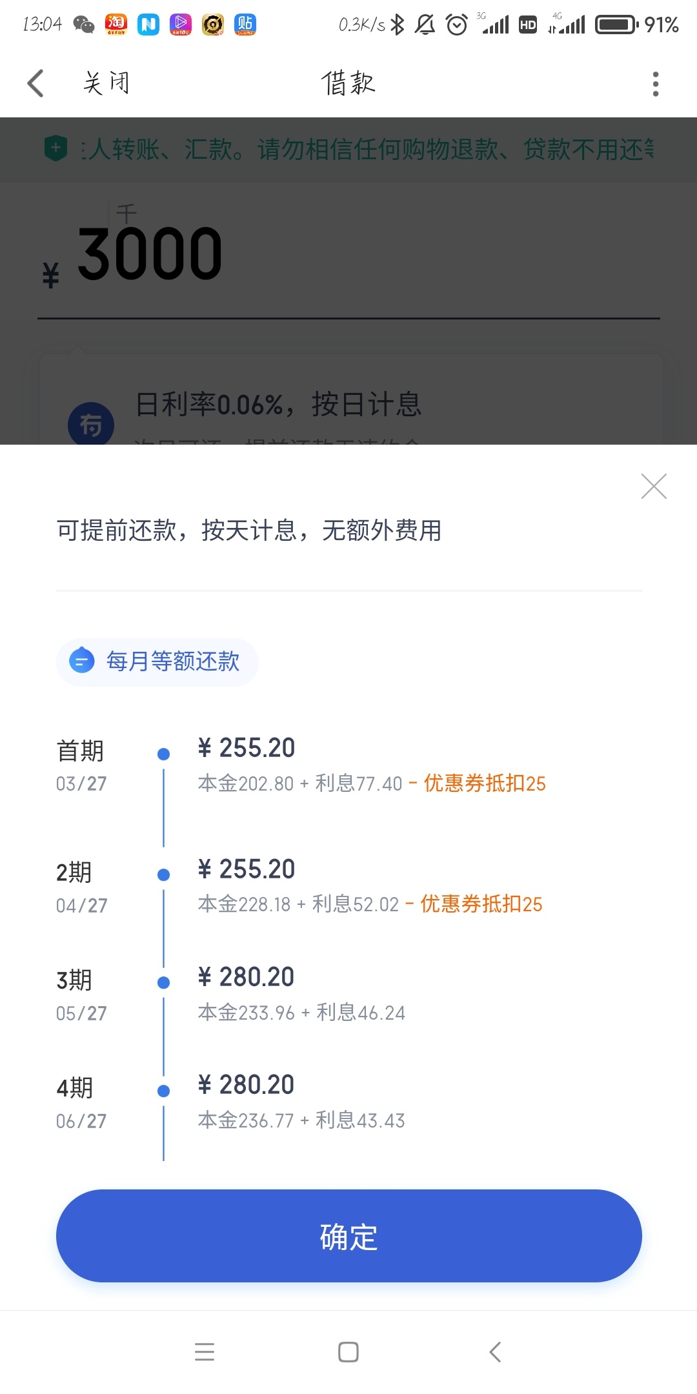This screenshot has width=697, height=1394.
Task: Close the repayment plan sheet with X
Action: [654, 487]
